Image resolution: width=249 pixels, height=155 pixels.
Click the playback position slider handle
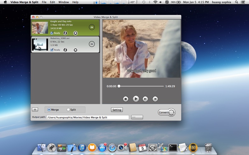pos(119,86)
